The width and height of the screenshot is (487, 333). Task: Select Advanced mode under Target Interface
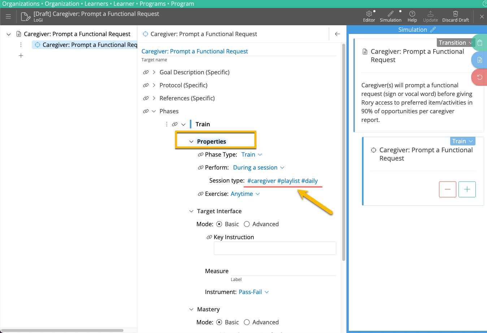(x=247, y=224)
